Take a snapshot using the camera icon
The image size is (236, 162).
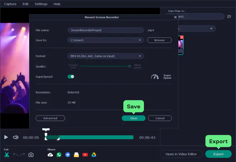click(31, 155)
